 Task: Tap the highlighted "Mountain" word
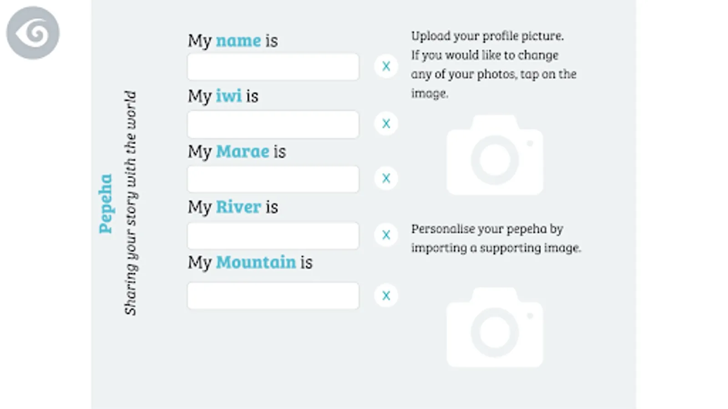pyautogui.click(x=256, y=263)
